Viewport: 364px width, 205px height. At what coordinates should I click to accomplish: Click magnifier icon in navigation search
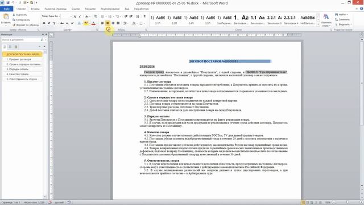(x=42, y=40)
